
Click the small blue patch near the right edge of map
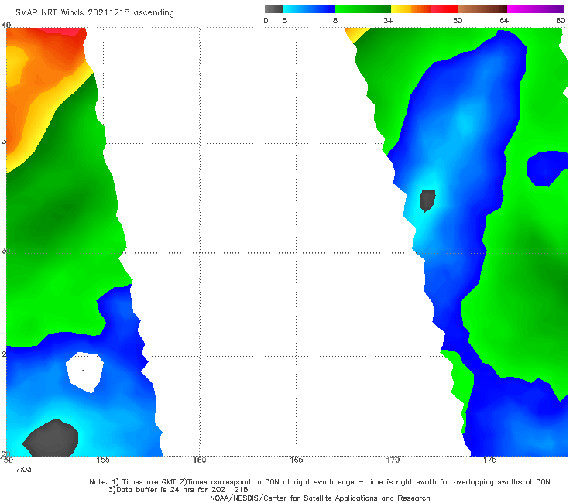[546, 169]
